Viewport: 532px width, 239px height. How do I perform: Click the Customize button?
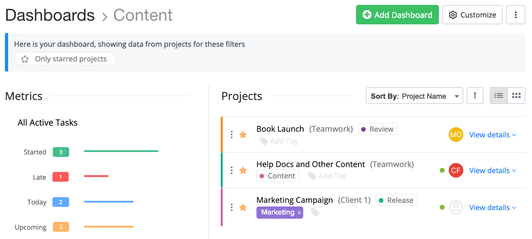pyautogui.click(x=472, y=15)
